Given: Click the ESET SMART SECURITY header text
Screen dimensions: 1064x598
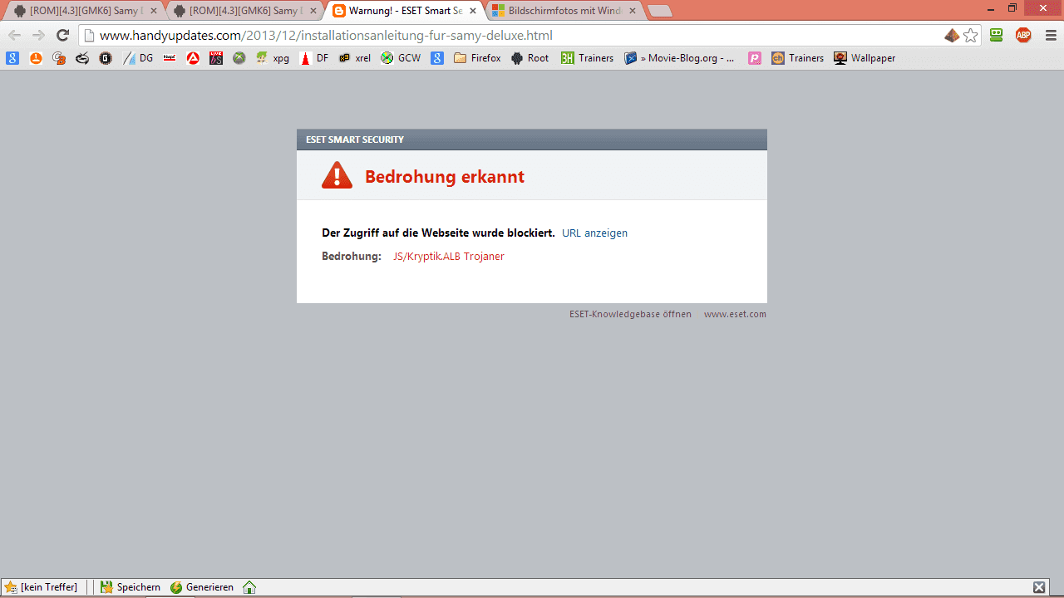Looking at the screenshot, I should [355, 140].
